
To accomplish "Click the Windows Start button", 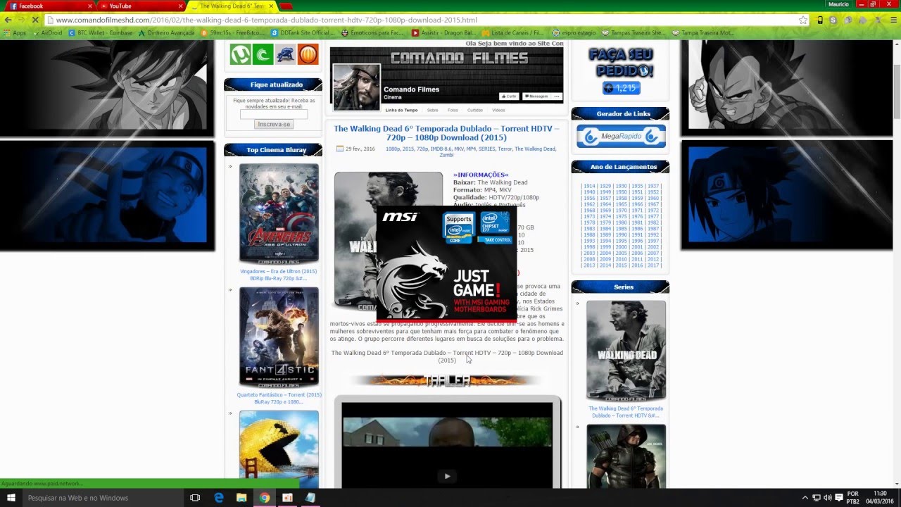I will 11,498.
